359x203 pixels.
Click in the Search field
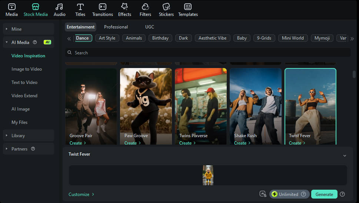tap(208, 53)
